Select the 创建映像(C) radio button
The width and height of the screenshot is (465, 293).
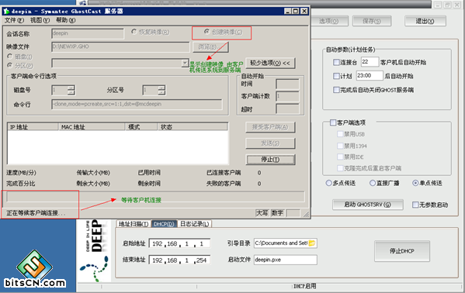tap(207, 32)
